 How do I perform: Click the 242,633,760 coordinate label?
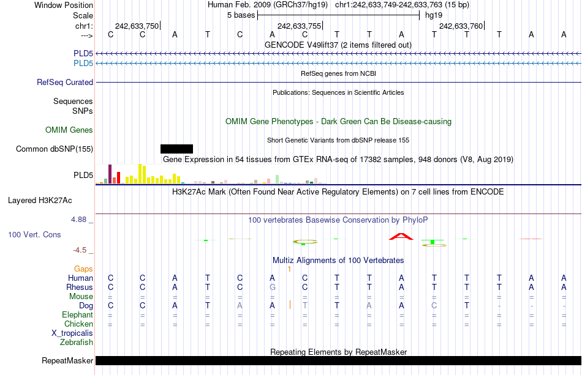click(461, 26)
